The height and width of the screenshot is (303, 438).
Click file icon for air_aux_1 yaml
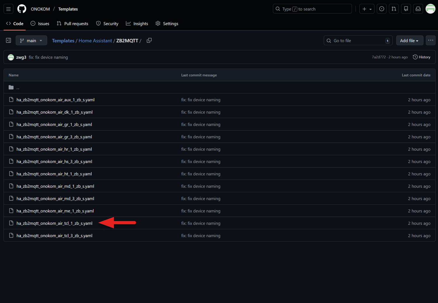coord(11,100)
